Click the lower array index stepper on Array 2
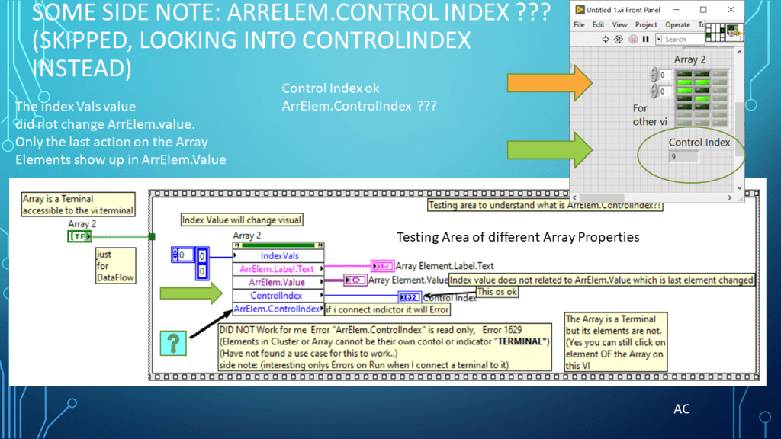The width and height of the screenshot is (781, 439). click(654, 92)
